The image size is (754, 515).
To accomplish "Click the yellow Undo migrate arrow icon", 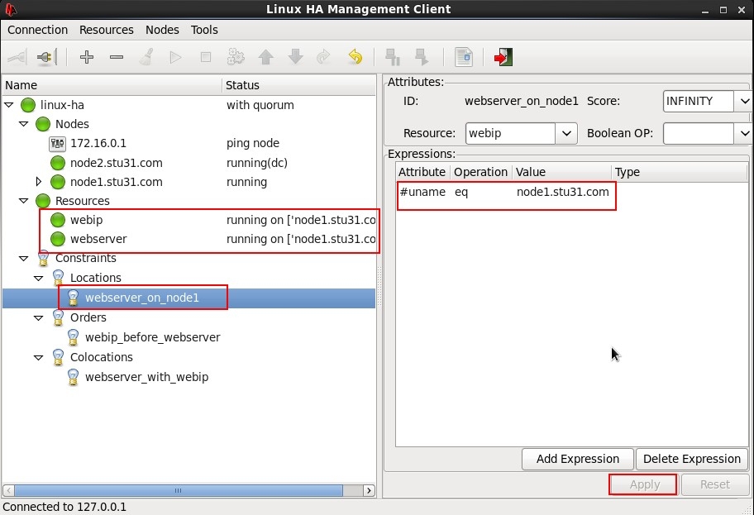I will coord(355,57).
